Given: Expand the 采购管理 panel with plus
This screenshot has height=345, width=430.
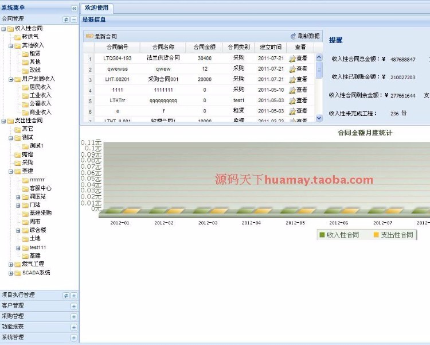Looking at the screenshot, I should click(x=74, y=317).
